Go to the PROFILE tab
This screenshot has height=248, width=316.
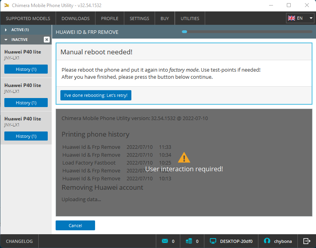click(x=110, y=18)
